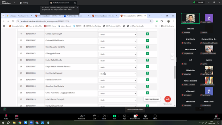Click the green save icon for Fidelia Aishamando
The height and width of the screenshot is (125, 222).
[147, 80]
